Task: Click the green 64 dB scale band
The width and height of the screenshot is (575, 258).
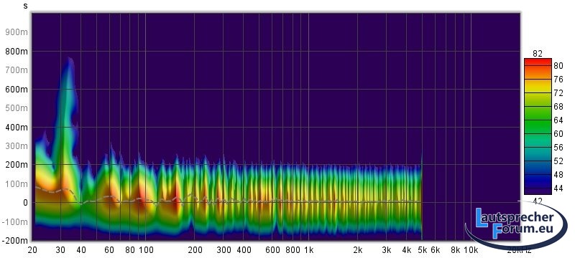Action: pyautogui.click(x=538, y=120)
